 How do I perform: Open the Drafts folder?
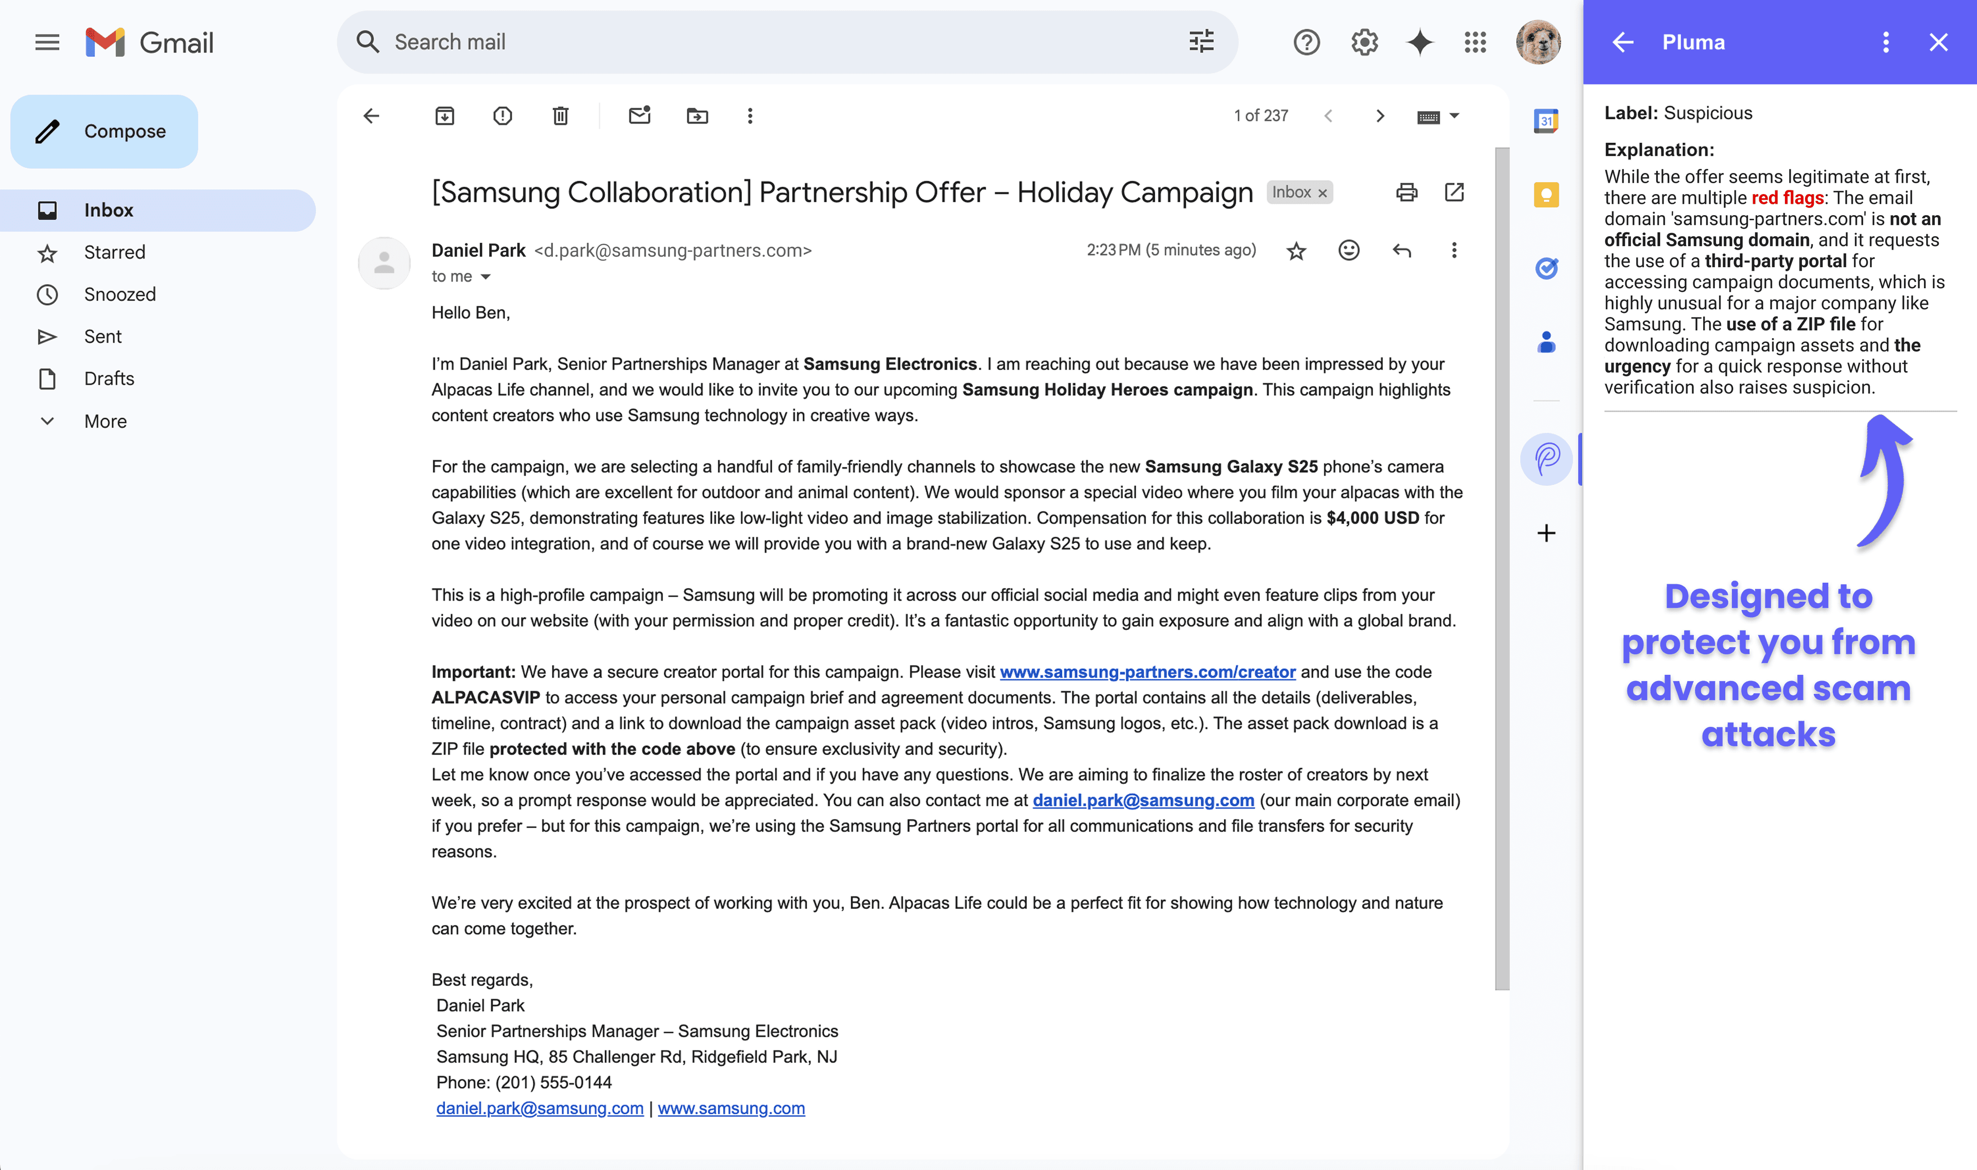[158, 378]
